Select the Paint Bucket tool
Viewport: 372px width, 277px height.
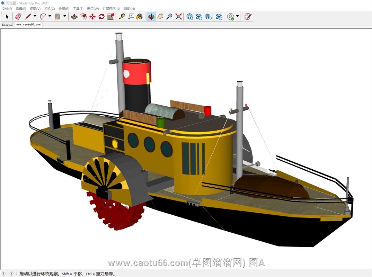[139, 16]
